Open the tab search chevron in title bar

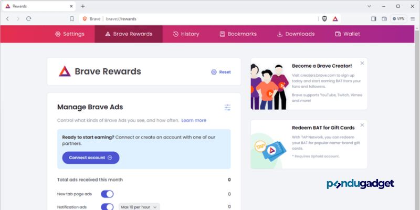[x=369, y=6]
